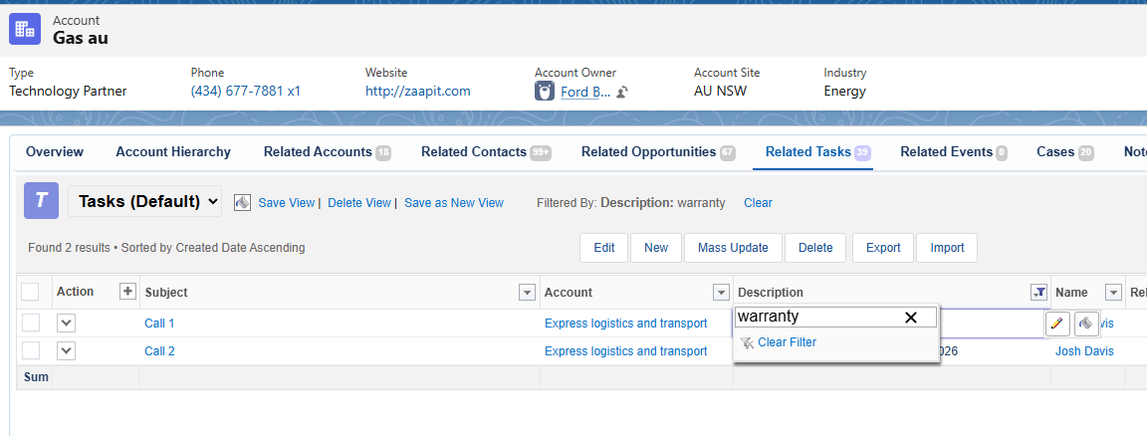The height and width of the screenshot is (436, 1147).
Task: Toggle the select-all checkbox in header
Action: click(x=30, y=292)
